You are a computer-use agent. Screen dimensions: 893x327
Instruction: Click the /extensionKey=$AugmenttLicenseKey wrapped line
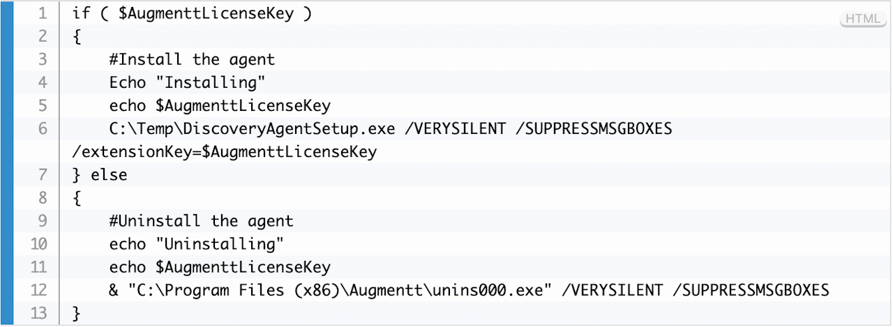(x=224, y=151)
